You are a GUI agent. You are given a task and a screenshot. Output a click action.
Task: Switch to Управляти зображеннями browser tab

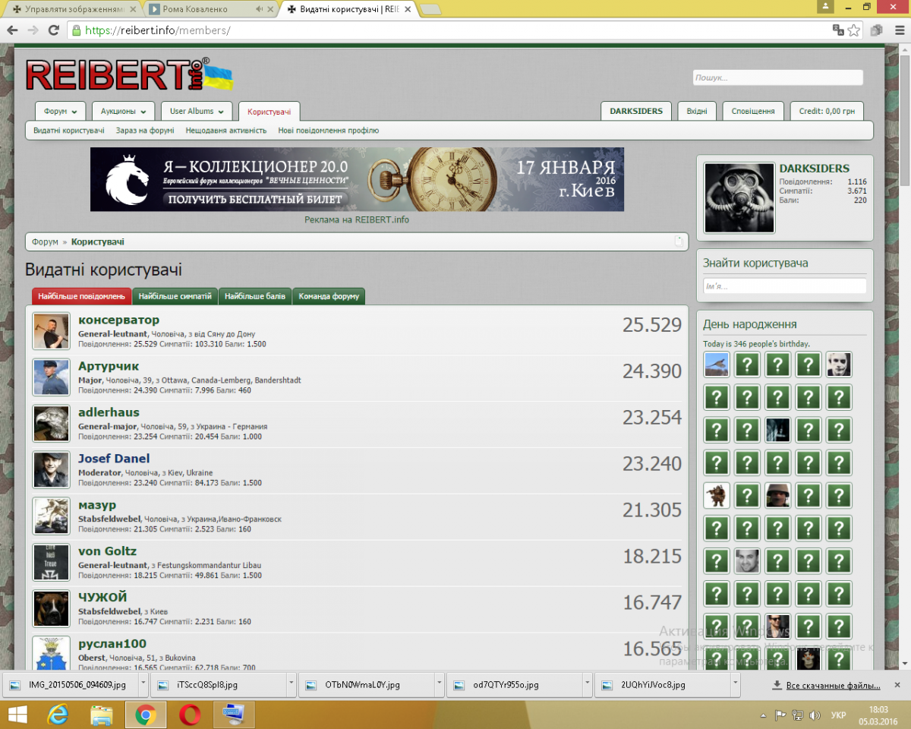pyautogui.click(x=72, y=9)
